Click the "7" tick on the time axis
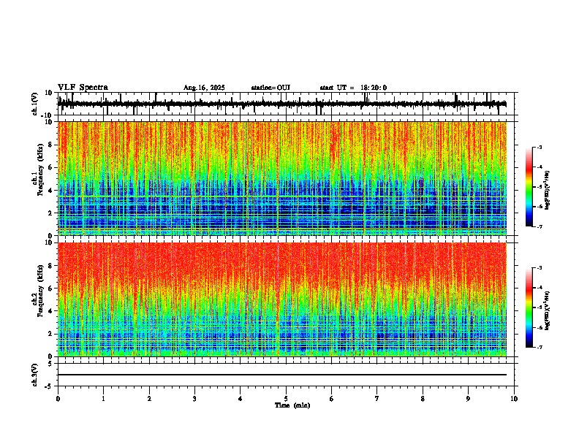Screen dimensions: 579x447 (377, 399)
